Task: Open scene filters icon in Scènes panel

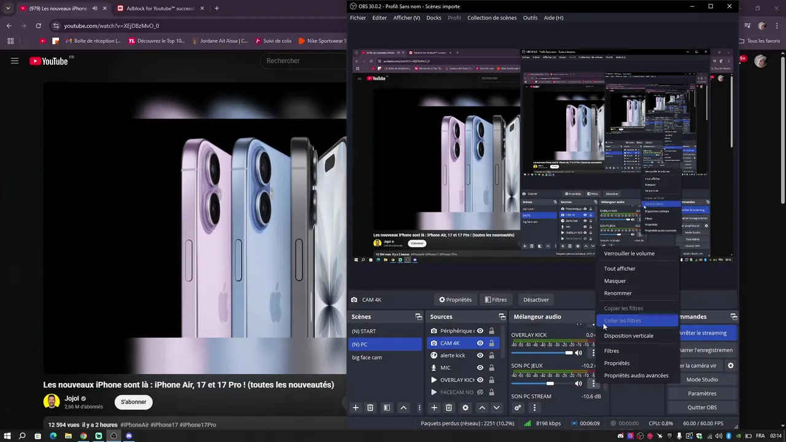Action: (387, 408)
